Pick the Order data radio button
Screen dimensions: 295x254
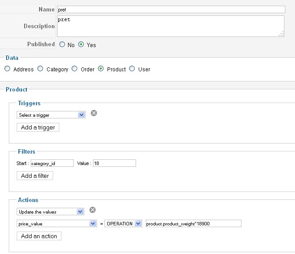tap(75, 69)
